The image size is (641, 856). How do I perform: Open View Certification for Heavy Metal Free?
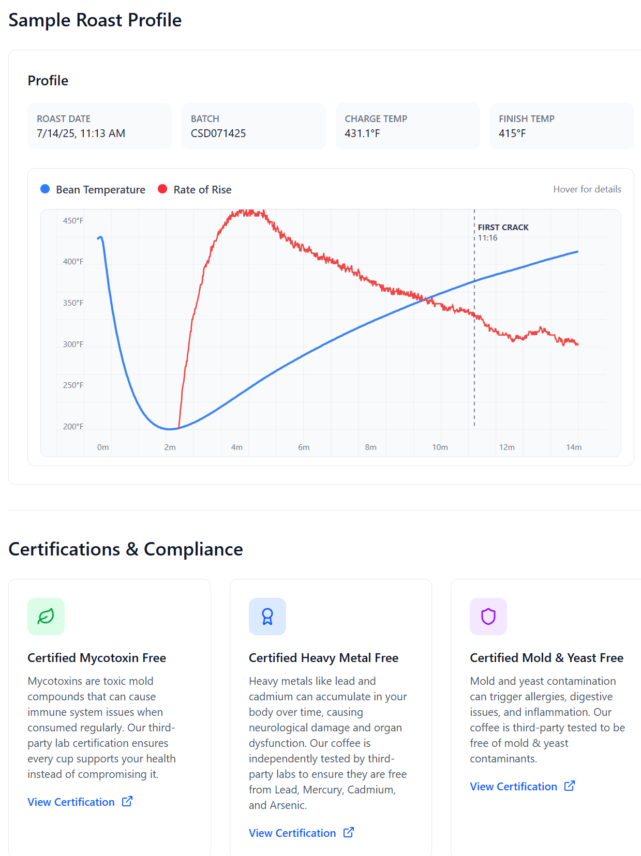click(292, 833)
